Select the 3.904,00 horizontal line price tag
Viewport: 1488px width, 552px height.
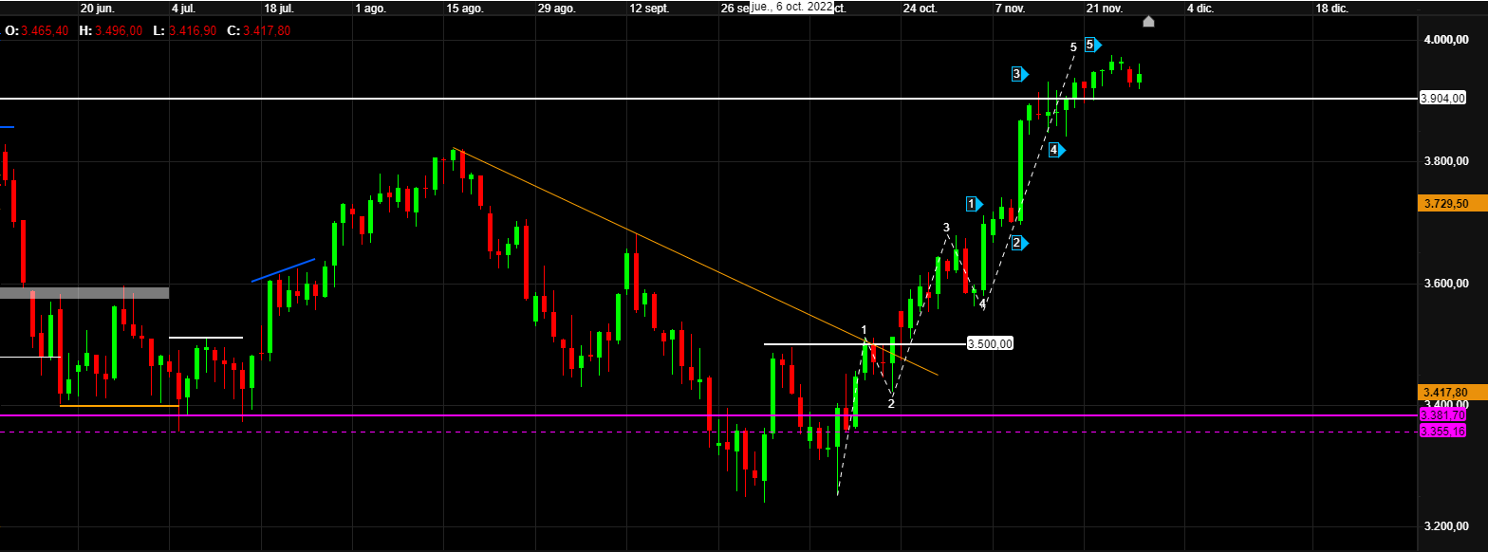pos(1442,98)
